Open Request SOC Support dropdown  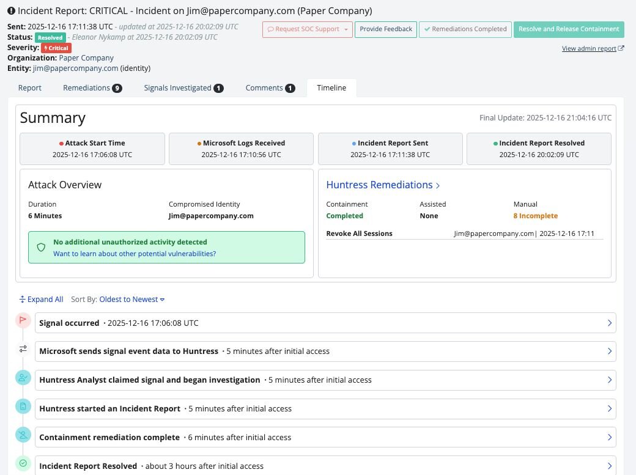pos(308,29)
